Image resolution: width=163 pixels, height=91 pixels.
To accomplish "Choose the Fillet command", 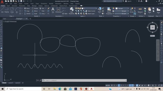I will tap(42, 11).
